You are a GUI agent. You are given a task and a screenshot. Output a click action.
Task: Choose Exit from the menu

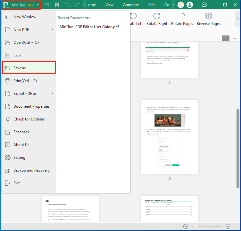29,183
